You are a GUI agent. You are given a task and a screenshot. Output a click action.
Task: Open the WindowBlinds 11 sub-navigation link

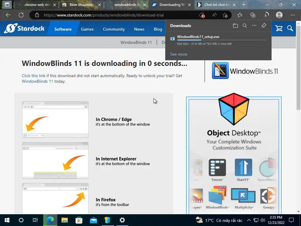[136, 42]
